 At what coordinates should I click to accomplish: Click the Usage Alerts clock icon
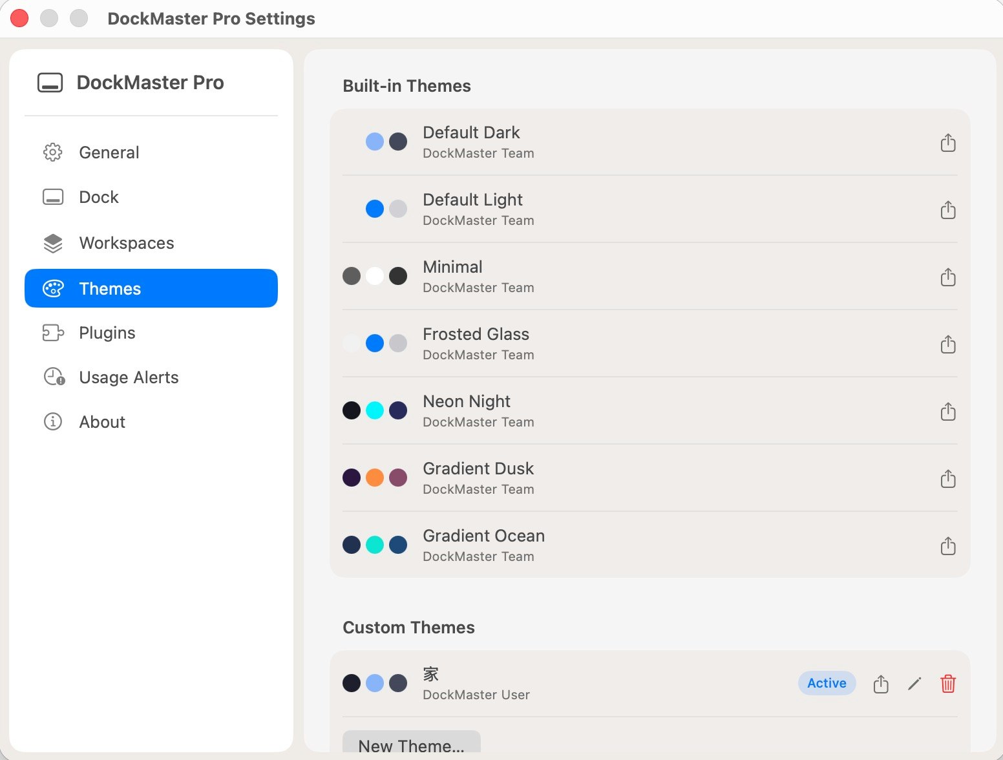[53, 377]
